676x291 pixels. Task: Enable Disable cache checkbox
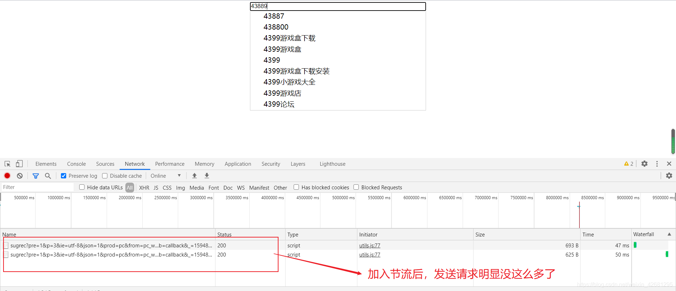[x=105, y=176]
